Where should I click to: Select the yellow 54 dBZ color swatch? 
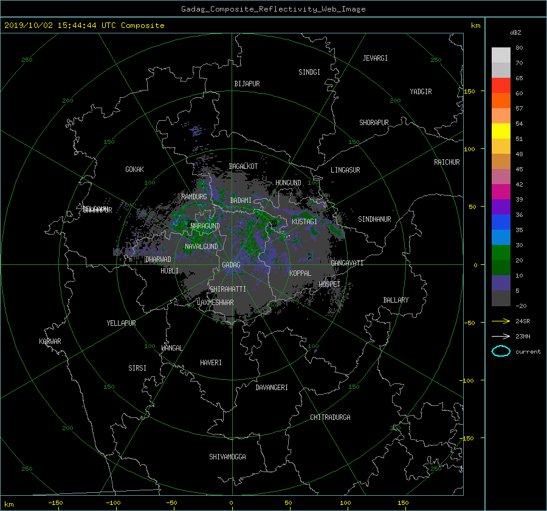501,131
